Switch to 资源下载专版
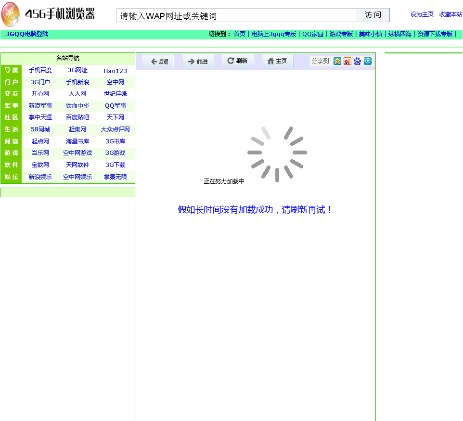This screenshot has height=421, width=463. [435, 34]
